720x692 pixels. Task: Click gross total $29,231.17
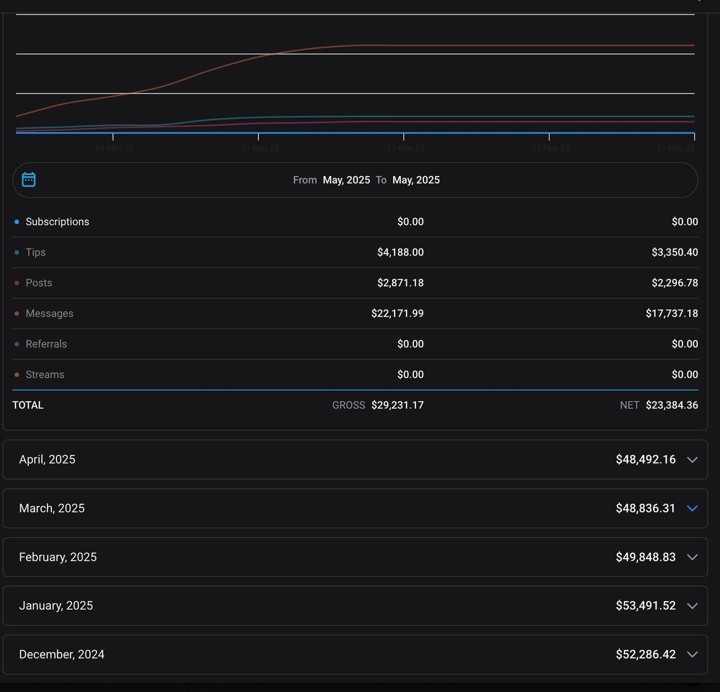(x=397, y=405)
